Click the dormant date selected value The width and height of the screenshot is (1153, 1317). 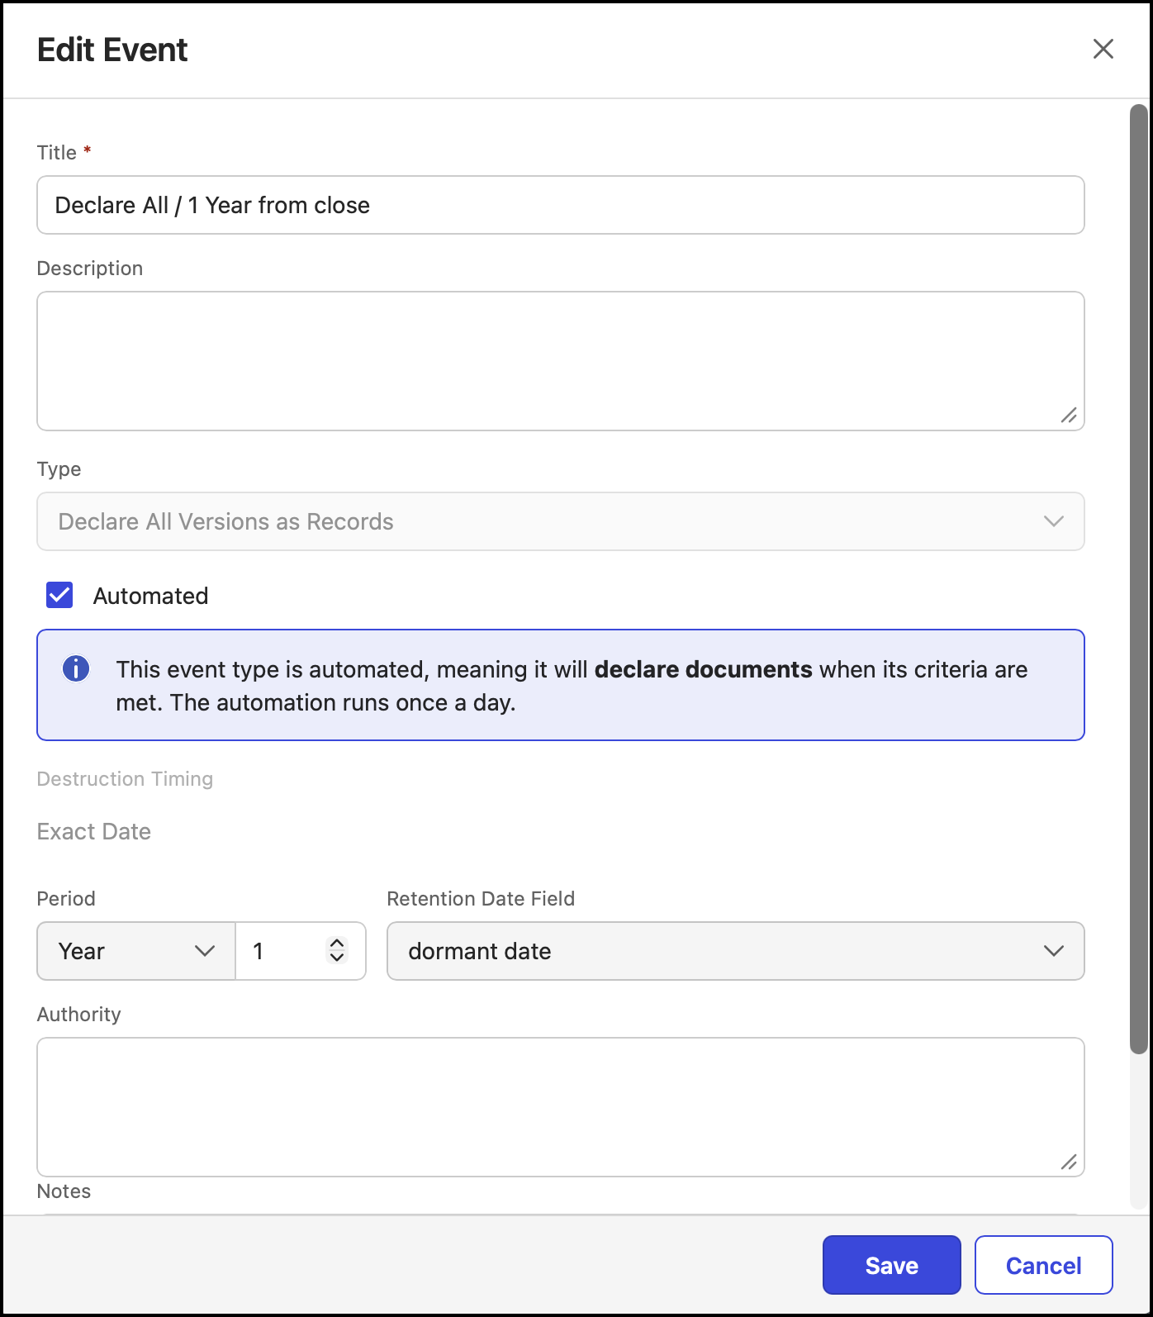[479, 951]
